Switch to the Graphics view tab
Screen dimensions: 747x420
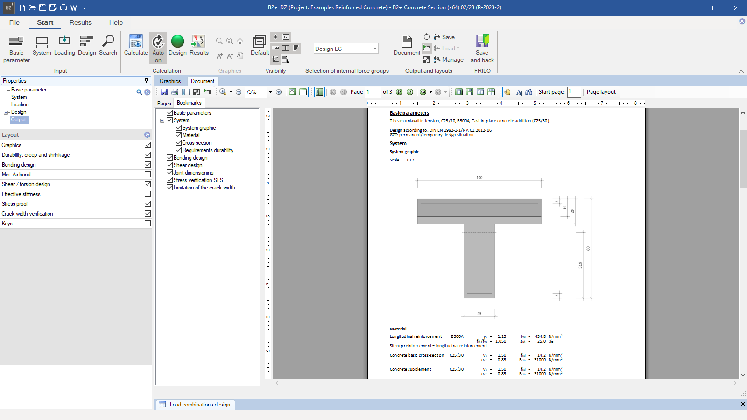point(170,81)
